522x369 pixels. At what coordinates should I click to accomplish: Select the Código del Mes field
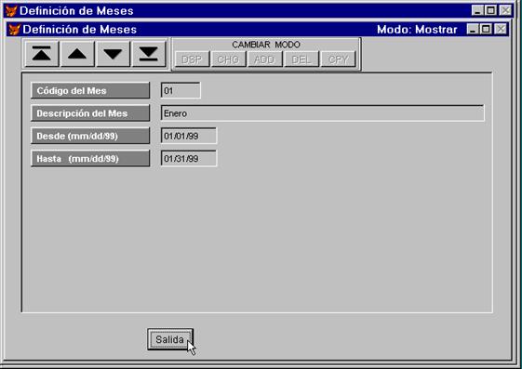click(181, 90)
